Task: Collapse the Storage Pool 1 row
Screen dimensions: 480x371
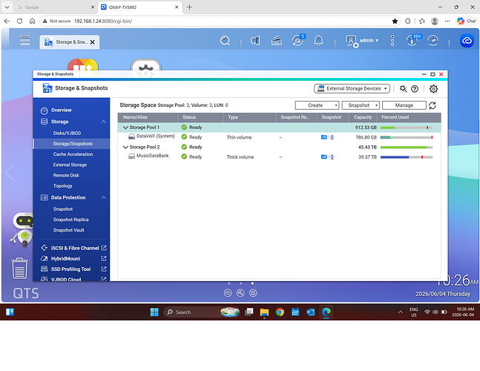Action: coord(125,128)
